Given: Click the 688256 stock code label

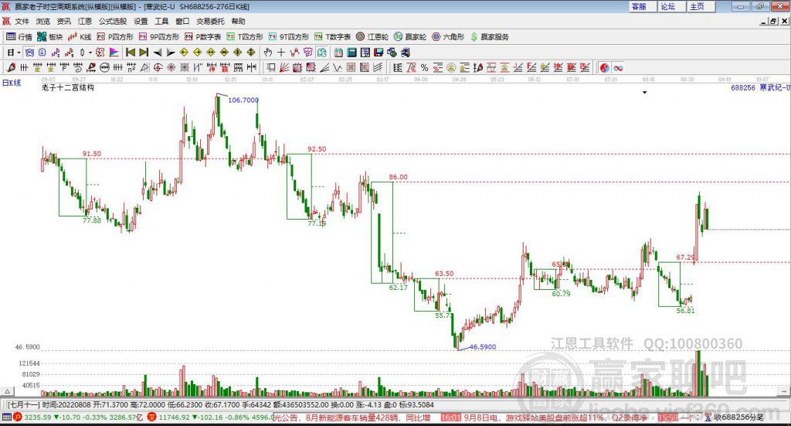Looking at the screenshot, I should click(x=743, y=88).
